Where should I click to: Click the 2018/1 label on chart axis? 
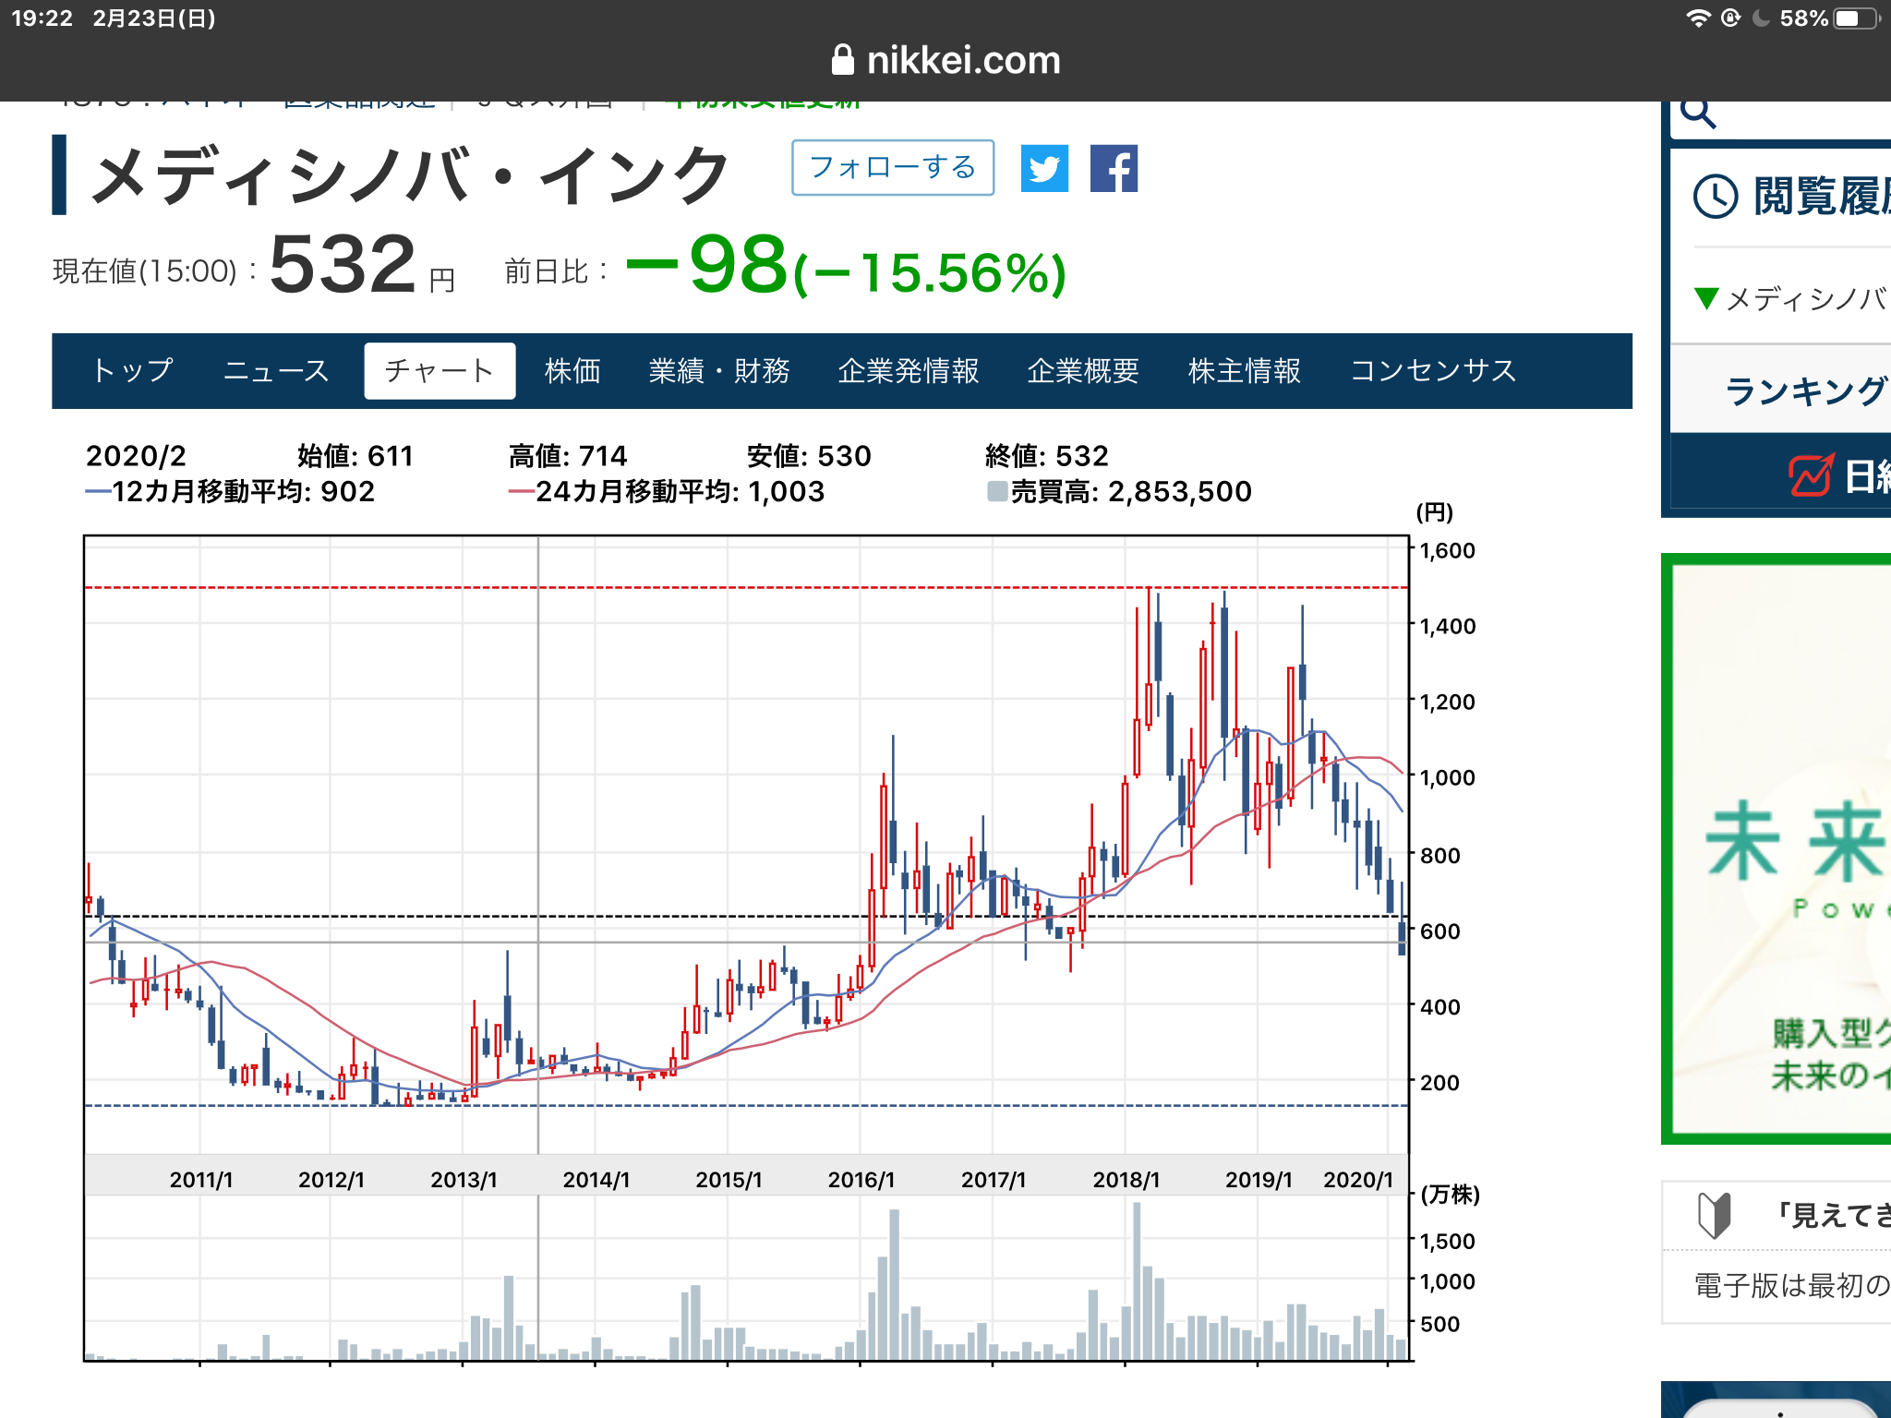click(1126, 1179)
